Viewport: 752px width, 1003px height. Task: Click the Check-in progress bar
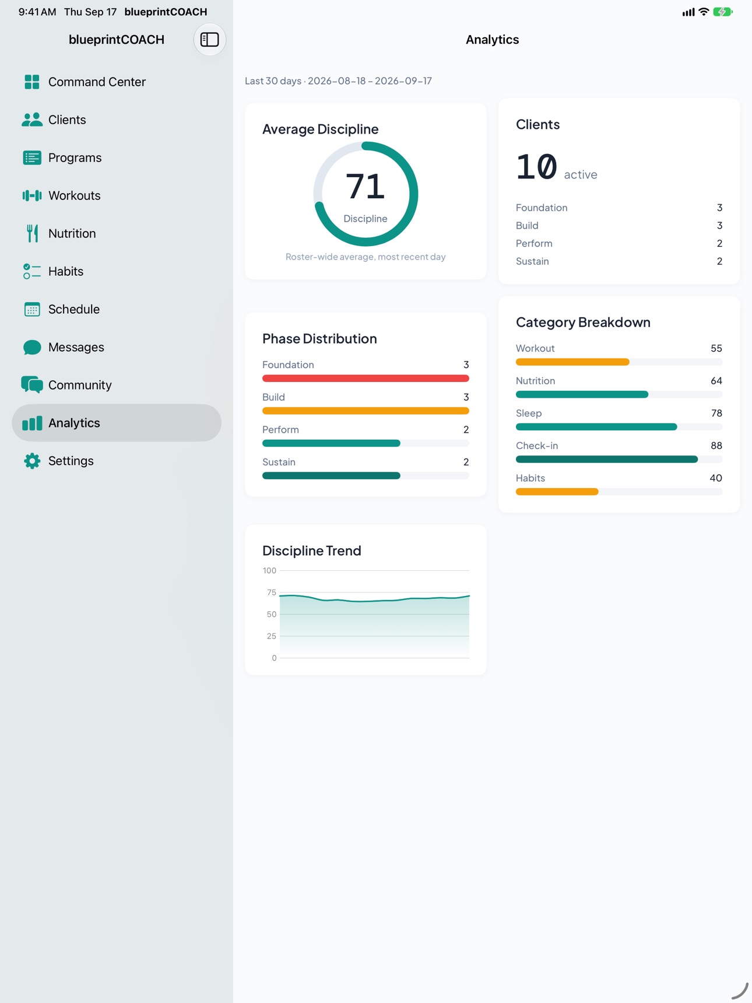[619, 460]
